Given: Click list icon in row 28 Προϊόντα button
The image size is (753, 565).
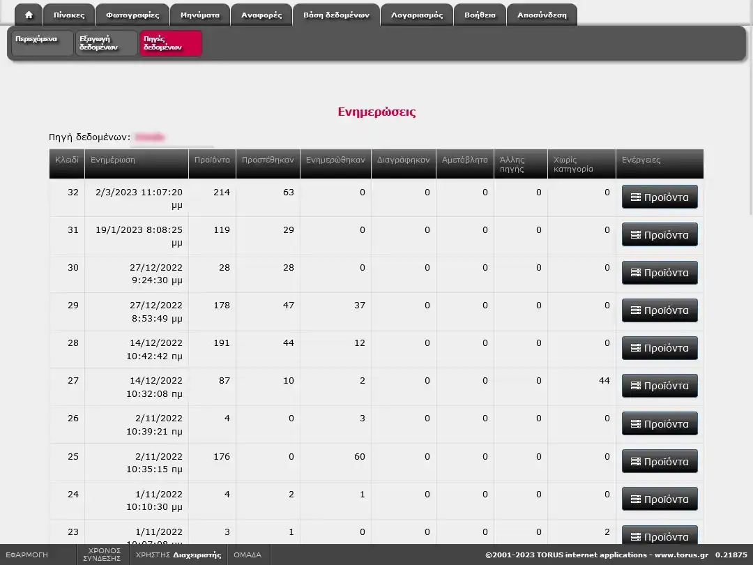Looking at the screenshot, I should [635, 348].
